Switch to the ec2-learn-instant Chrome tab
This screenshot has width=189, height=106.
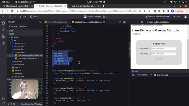click(84, 6)
